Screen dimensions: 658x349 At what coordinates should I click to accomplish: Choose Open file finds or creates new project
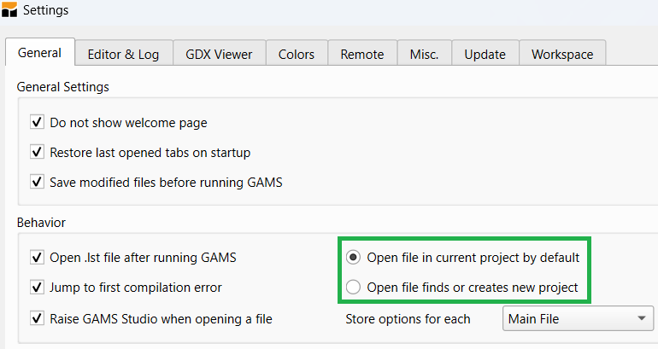(x=353, y=288)
